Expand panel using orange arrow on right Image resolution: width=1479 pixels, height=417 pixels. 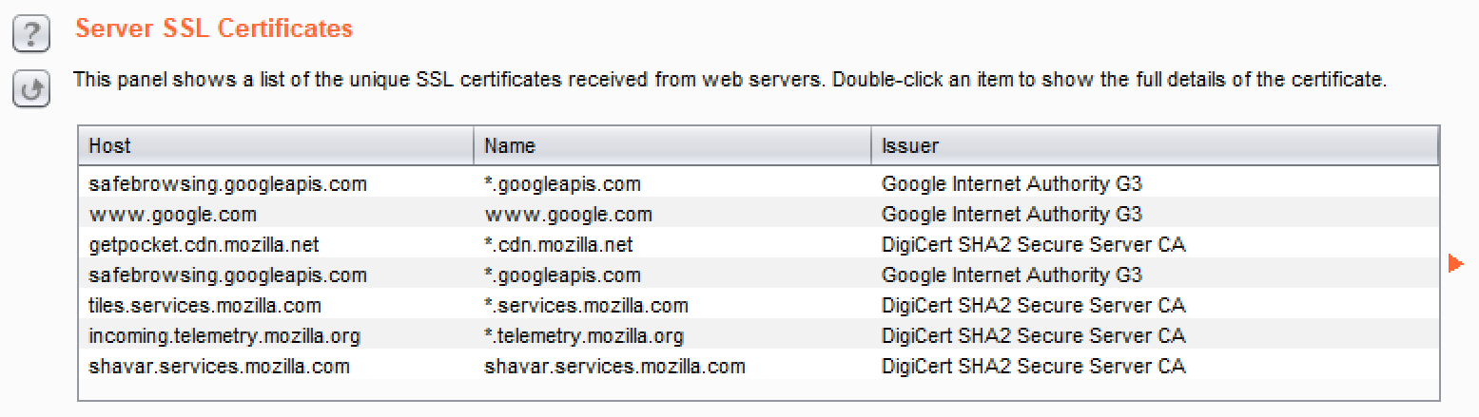[x=1454, y=263]
